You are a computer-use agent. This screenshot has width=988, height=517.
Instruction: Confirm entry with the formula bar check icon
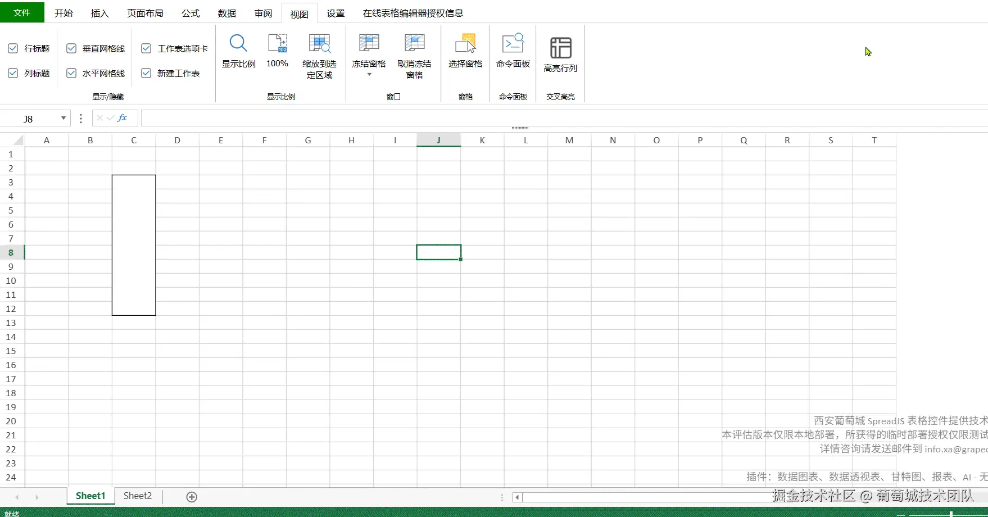tap(110, 118)
